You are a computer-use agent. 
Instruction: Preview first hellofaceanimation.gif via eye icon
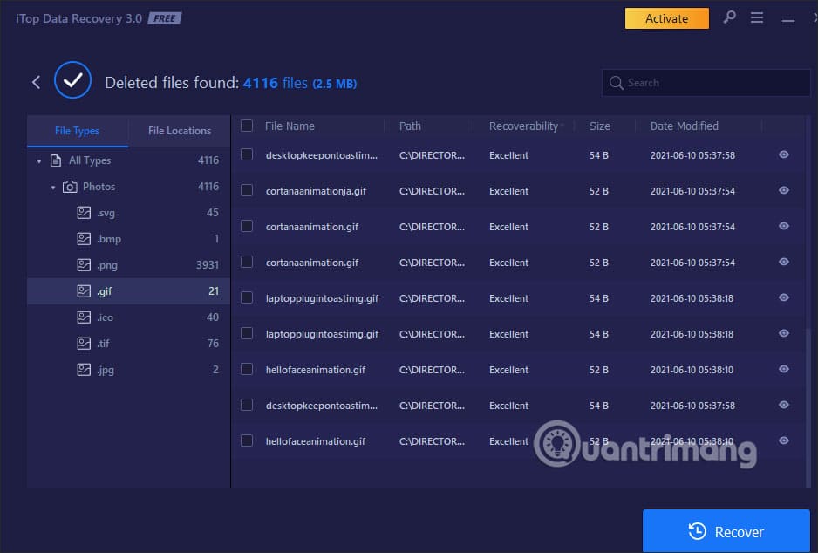pos(784,369)
